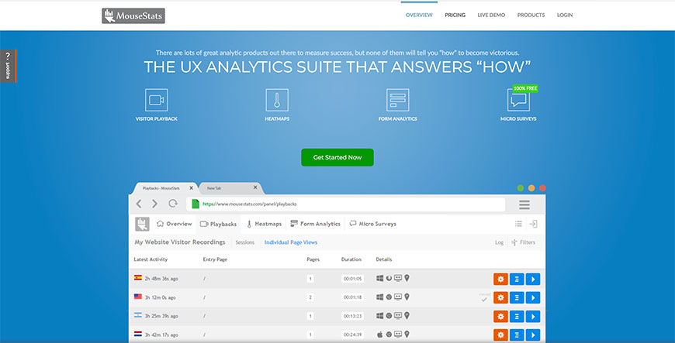Open the Products navigation item

coord(531,15)
